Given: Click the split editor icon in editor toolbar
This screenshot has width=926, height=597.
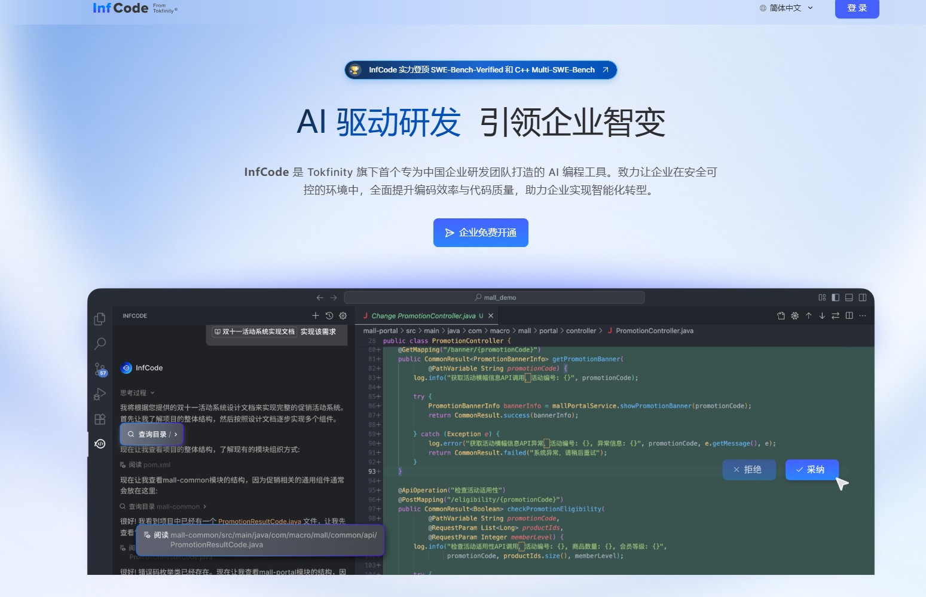Looking at the screenshot, I should pos(849,315).
